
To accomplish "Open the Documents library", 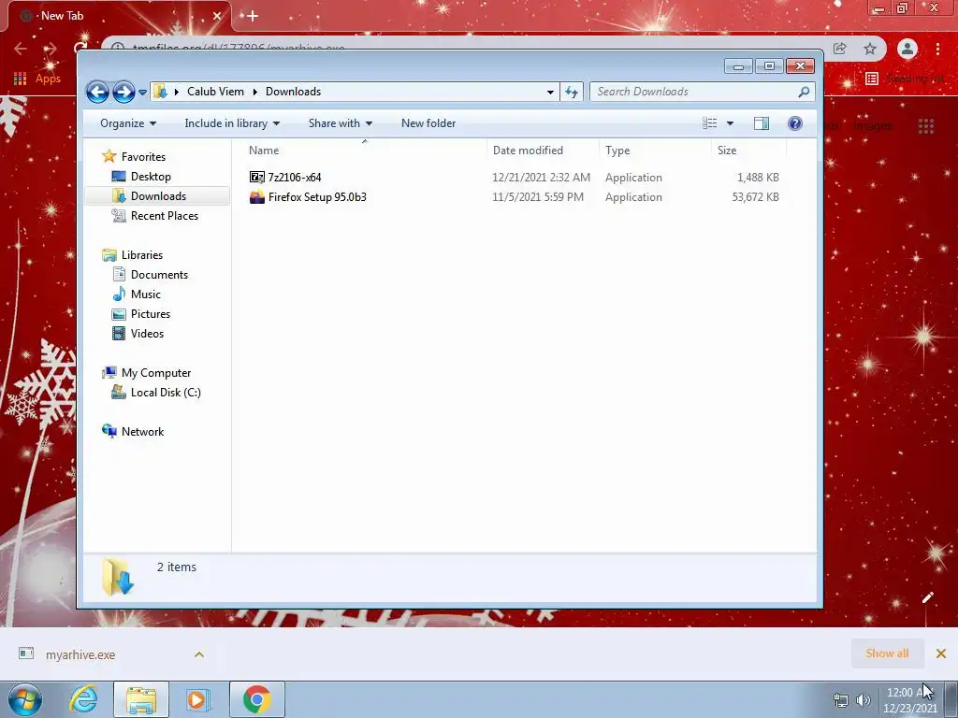I will [x=159, y=274].
